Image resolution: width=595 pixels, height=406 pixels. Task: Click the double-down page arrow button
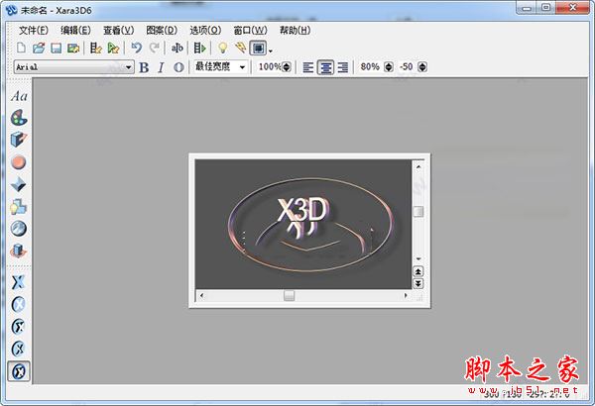[x=418, y=283]
